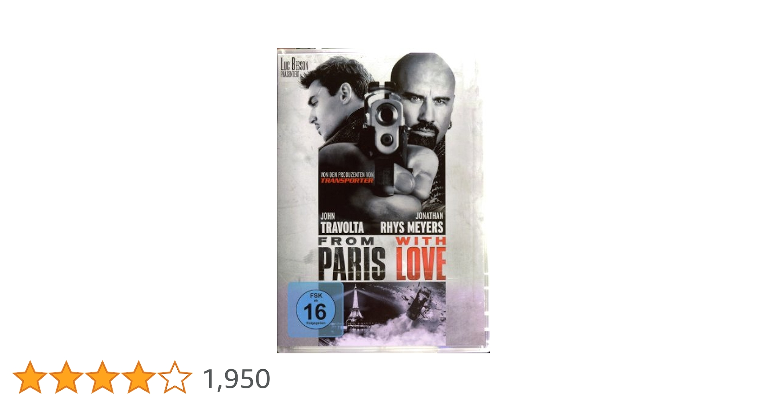Click the red Transporter logo on cover
Image resolution: width=768 pixels, height=402 pixels.
click(x=347, y=180)
